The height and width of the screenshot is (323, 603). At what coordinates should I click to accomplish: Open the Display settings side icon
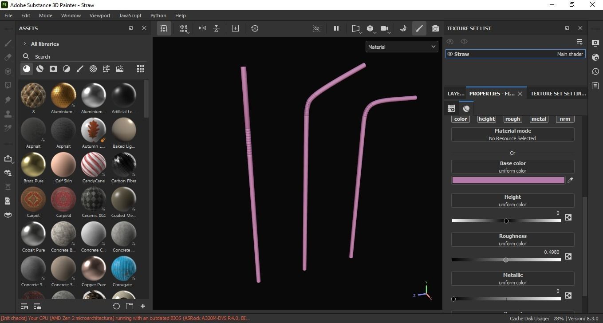(595, 43)
